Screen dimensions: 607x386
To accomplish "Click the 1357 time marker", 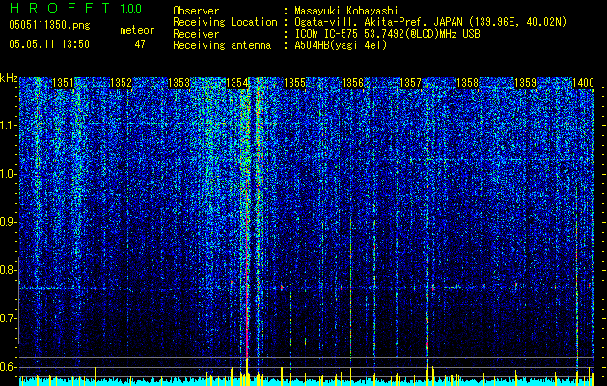I will click(410, 83).
